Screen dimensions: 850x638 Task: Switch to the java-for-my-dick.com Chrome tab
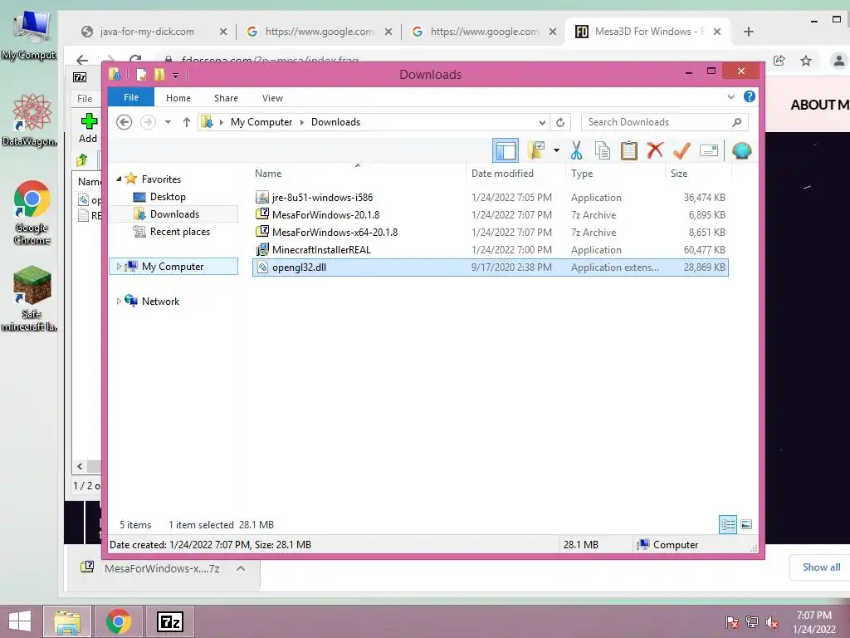tap(147, 32)
